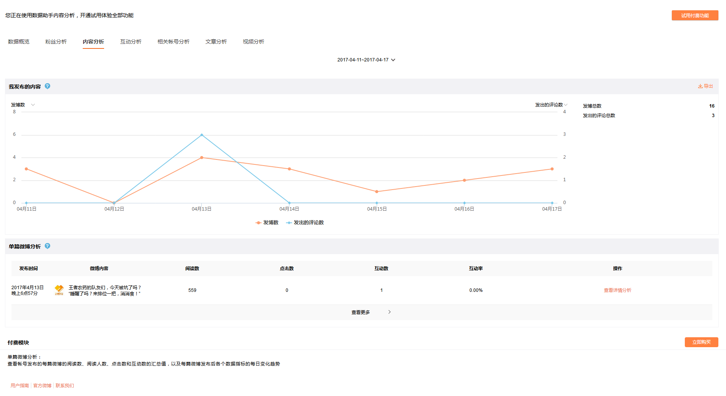This screenshot has width=726, height=396.
Task: Switch to the 粉丝分析 tab
Action: click(56, 42)
